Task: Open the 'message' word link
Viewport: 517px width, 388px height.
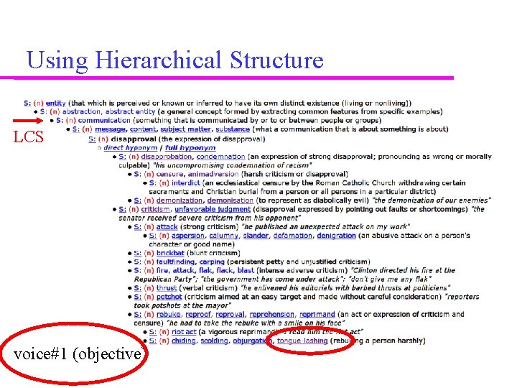Action: tap(110, 129)
